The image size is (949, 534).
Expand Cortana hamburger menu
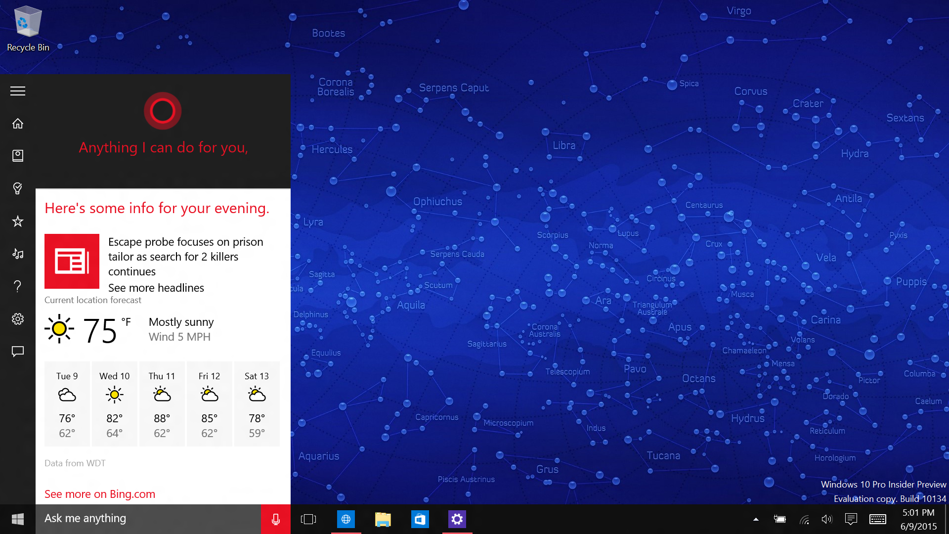point(18,91)
